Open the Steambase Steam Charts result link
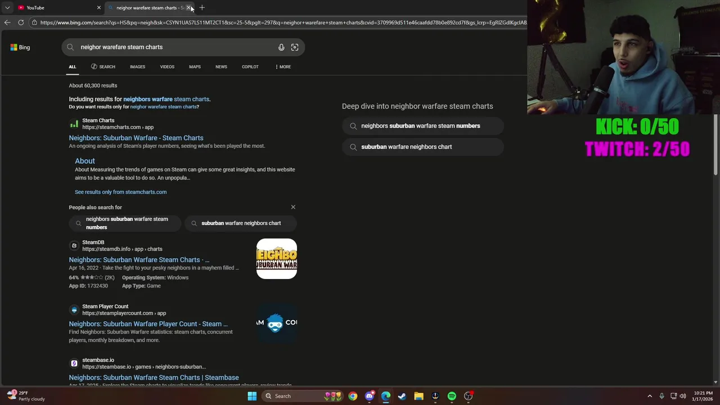 pyautogui.click(x=154, y=377)
